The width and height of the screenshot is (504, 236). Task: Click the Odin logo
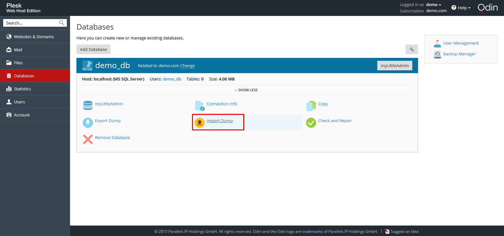pos(488,8)
